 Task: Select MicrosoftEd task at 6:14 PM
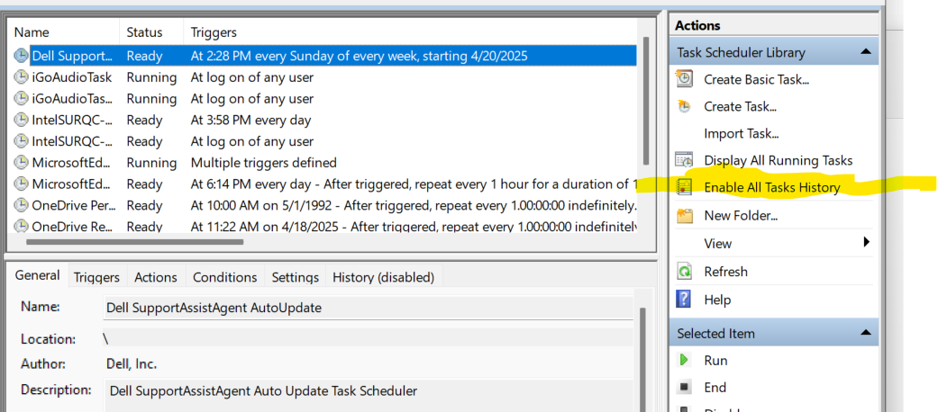(x=323, y=184)
